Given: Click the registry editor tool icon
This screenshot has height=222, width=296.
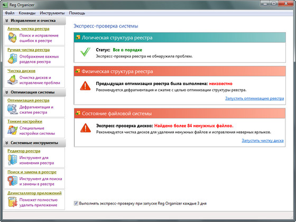Looking at the screenshot, I should 13,160.
